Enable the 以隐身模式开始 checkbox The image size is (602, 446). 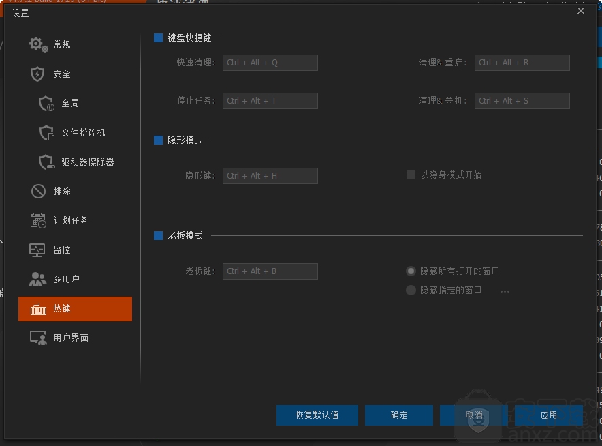[x=411, y=175]
